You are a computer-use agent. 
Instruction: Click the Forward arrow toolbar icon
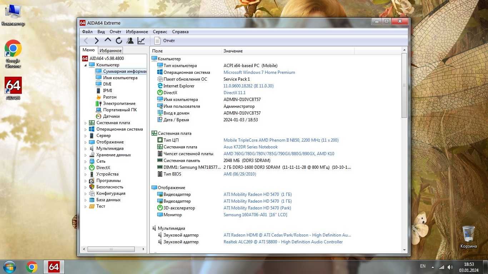[97, 41]
